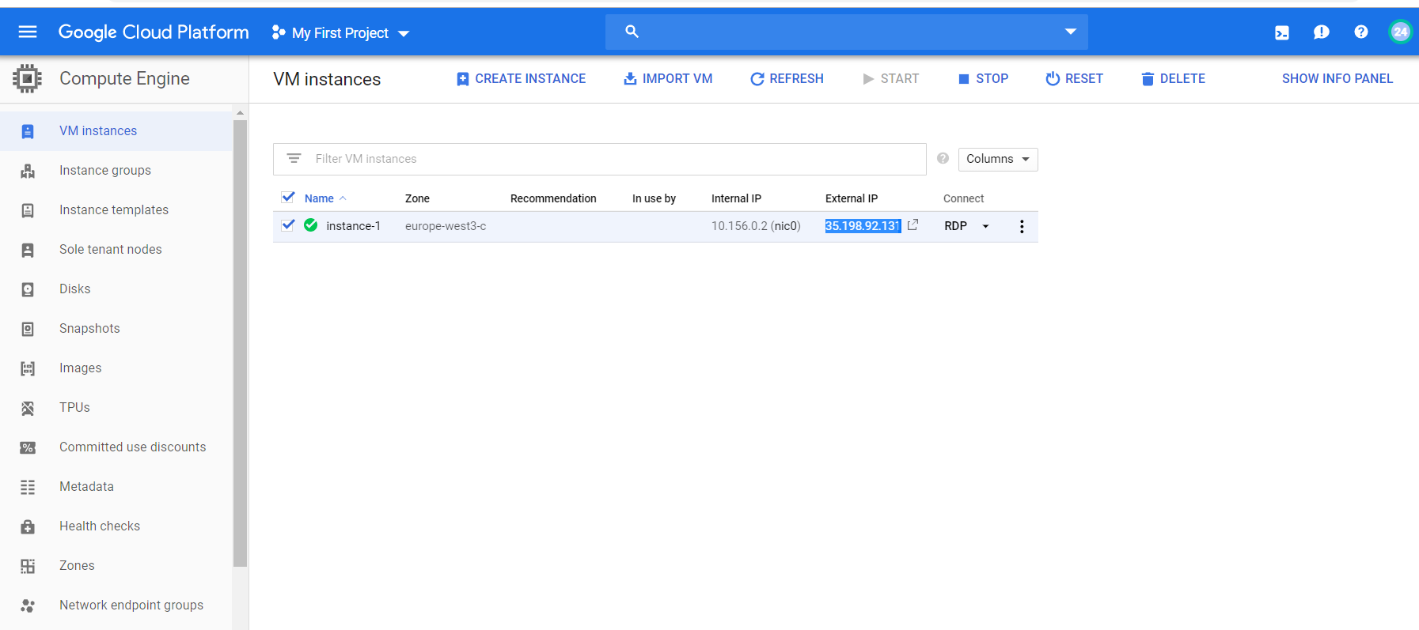Stop the selected instance
This screenshot has height=630, width=1419.
983,79
